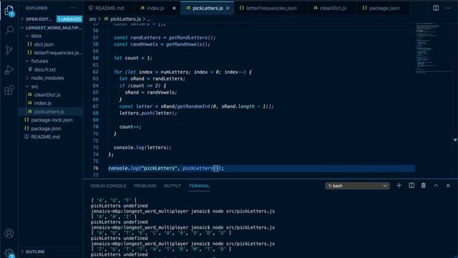Open the Search view in activity bar
Screen dimensions: 458x258
pos(9,30)
